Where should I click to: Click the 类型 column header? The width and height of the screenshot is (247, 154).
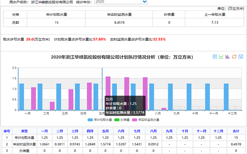click(24, 131)
